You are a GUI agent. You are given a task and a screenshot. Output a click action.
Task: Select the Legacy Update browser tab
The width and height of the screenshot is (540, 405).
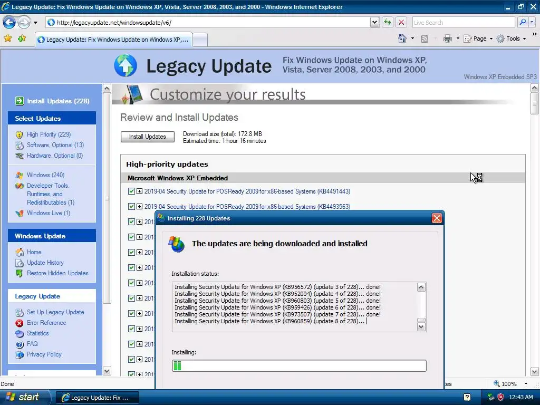113,40
